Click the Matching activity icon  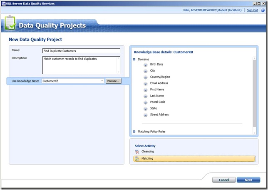tap(137, 159)
